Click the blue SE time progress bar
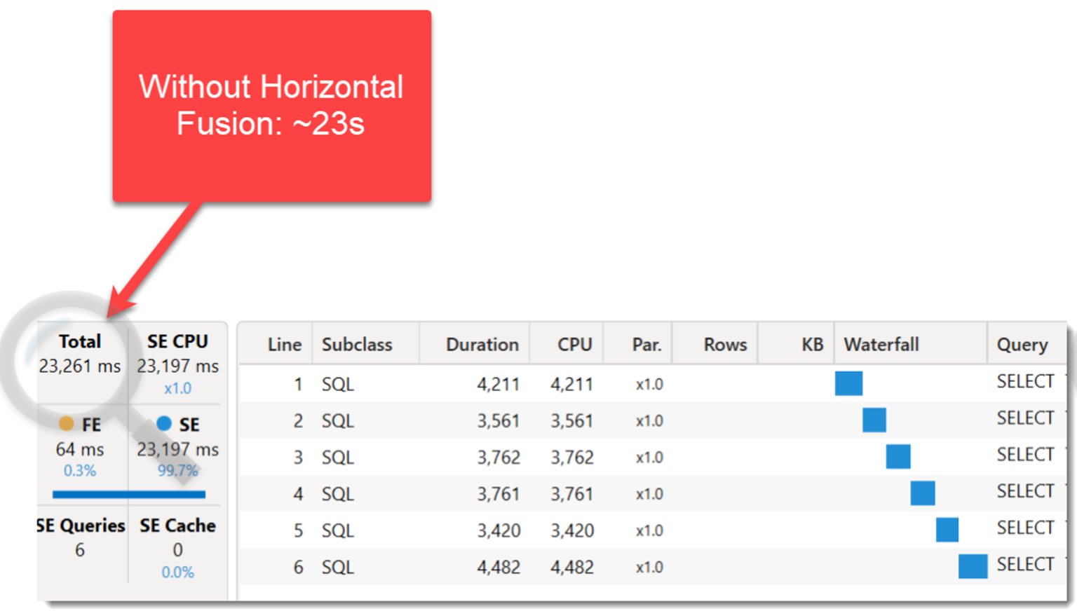 coord(128,495)
